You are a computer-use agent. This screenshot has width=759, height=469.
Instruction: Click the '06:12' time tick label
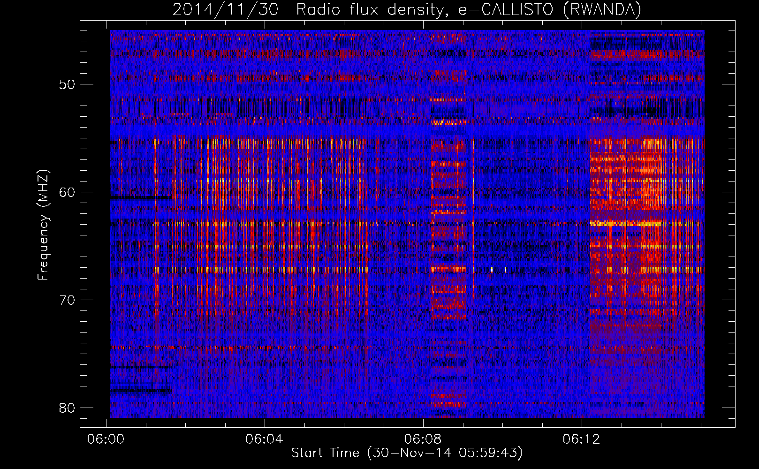click(582, 439)
